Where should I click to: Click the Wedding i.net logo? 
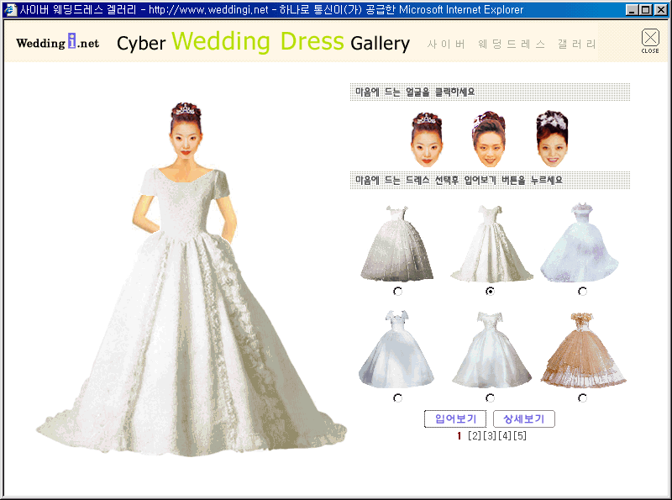(x=57, y=42)
